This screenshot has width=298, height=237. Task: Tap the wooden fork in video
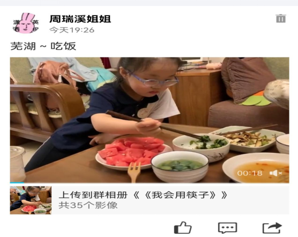[134, 173]
